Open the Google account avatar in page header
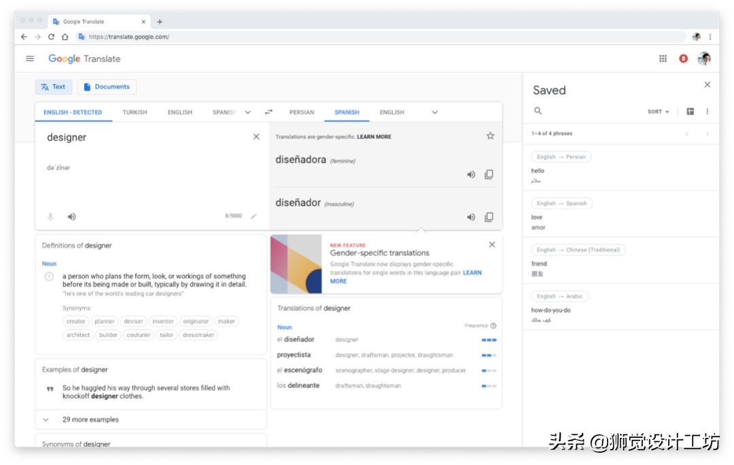 tap(703, 58)
